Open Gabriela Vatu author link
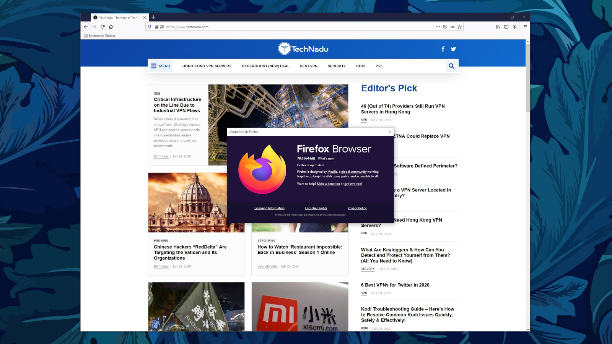The height and width of the screenshot is (344, 612). pyautogui.click(x=267, y=266)
